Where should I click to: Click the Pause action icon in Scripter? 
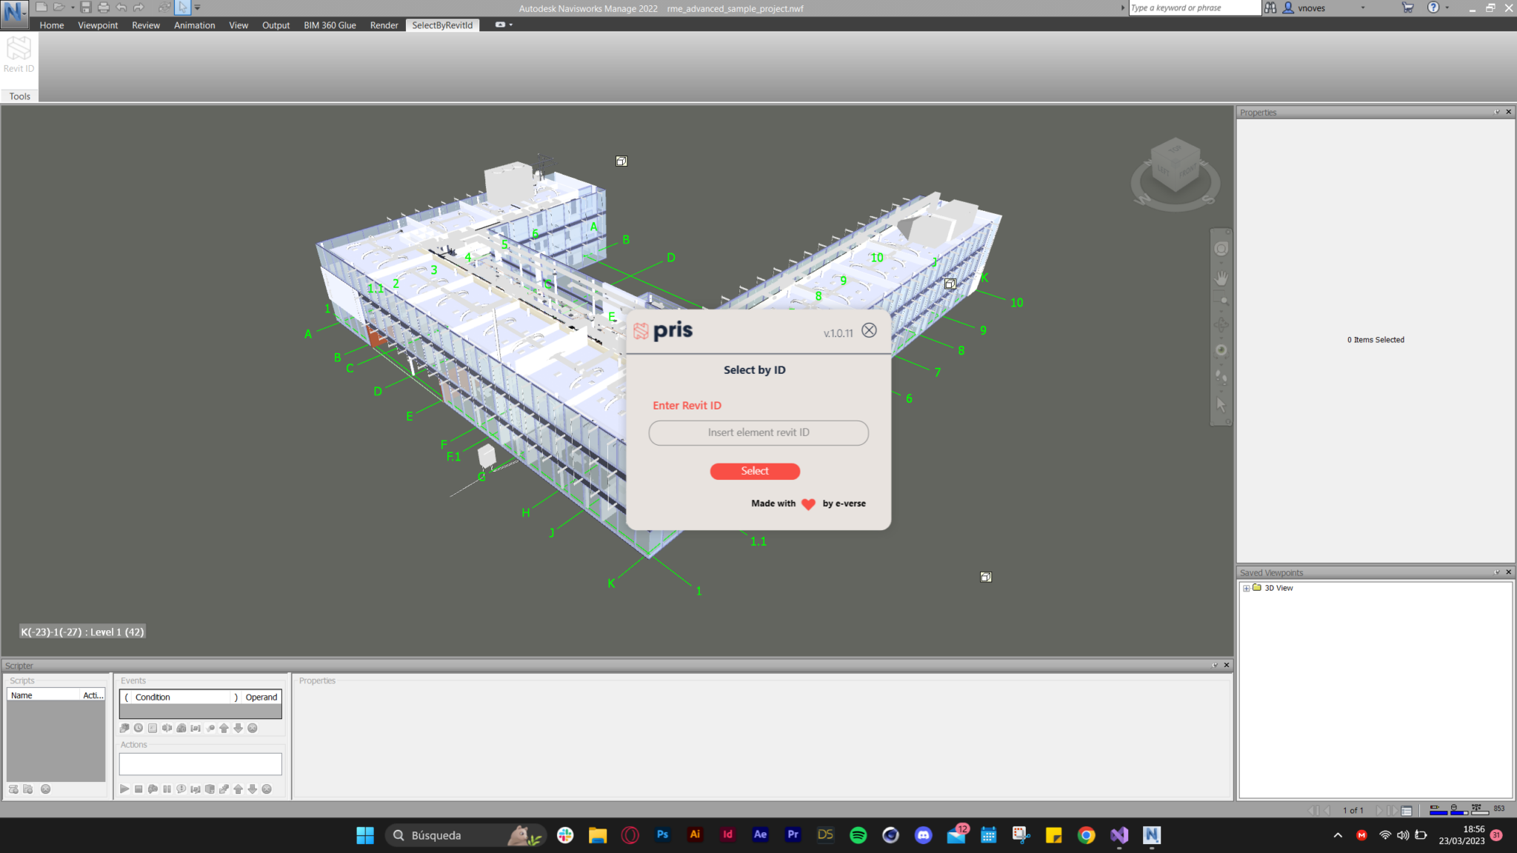[x=167, y=789]
